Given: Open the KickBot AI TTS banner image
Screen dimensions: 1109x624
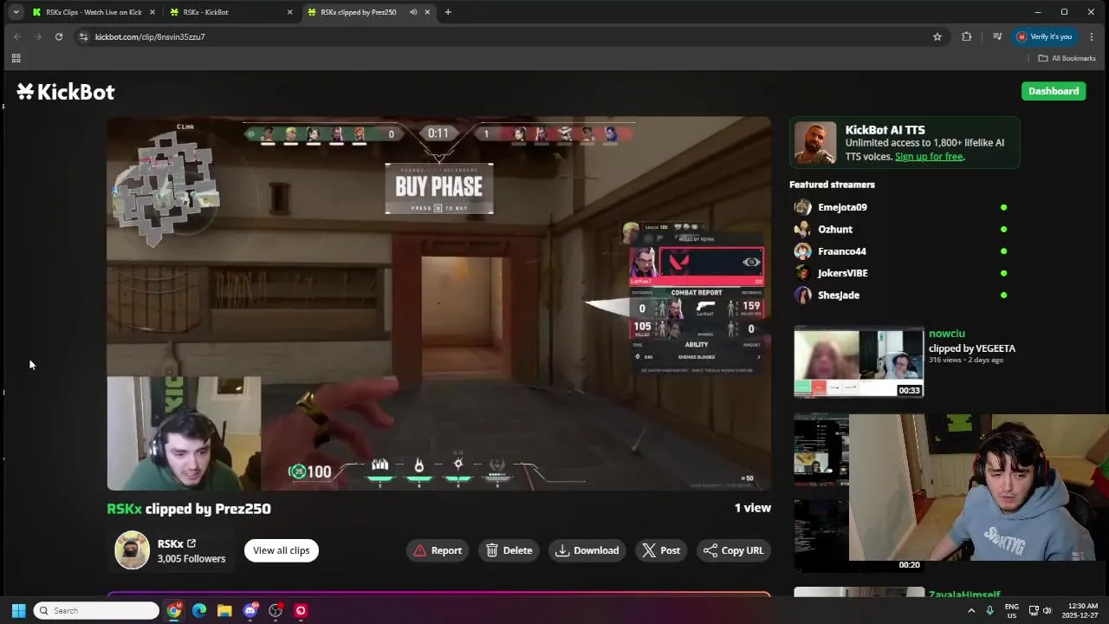Looking at the screenshot, I should tap(816, 143).
